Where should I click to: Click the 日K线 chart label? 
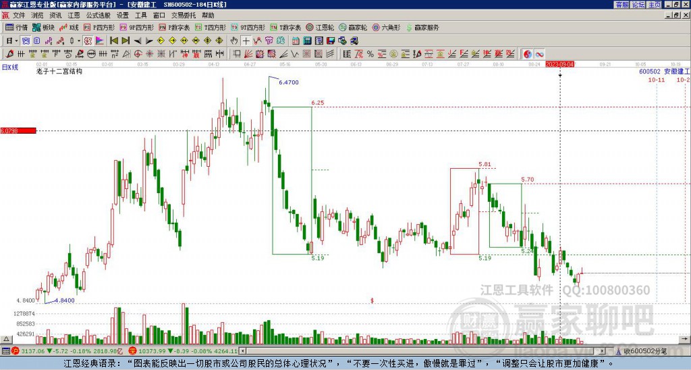coord(10,67)
